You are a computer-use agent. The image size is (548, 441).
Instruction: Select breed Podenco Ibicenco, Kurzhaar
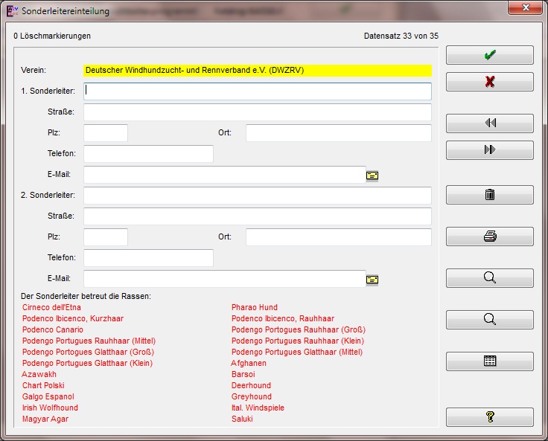73,318
